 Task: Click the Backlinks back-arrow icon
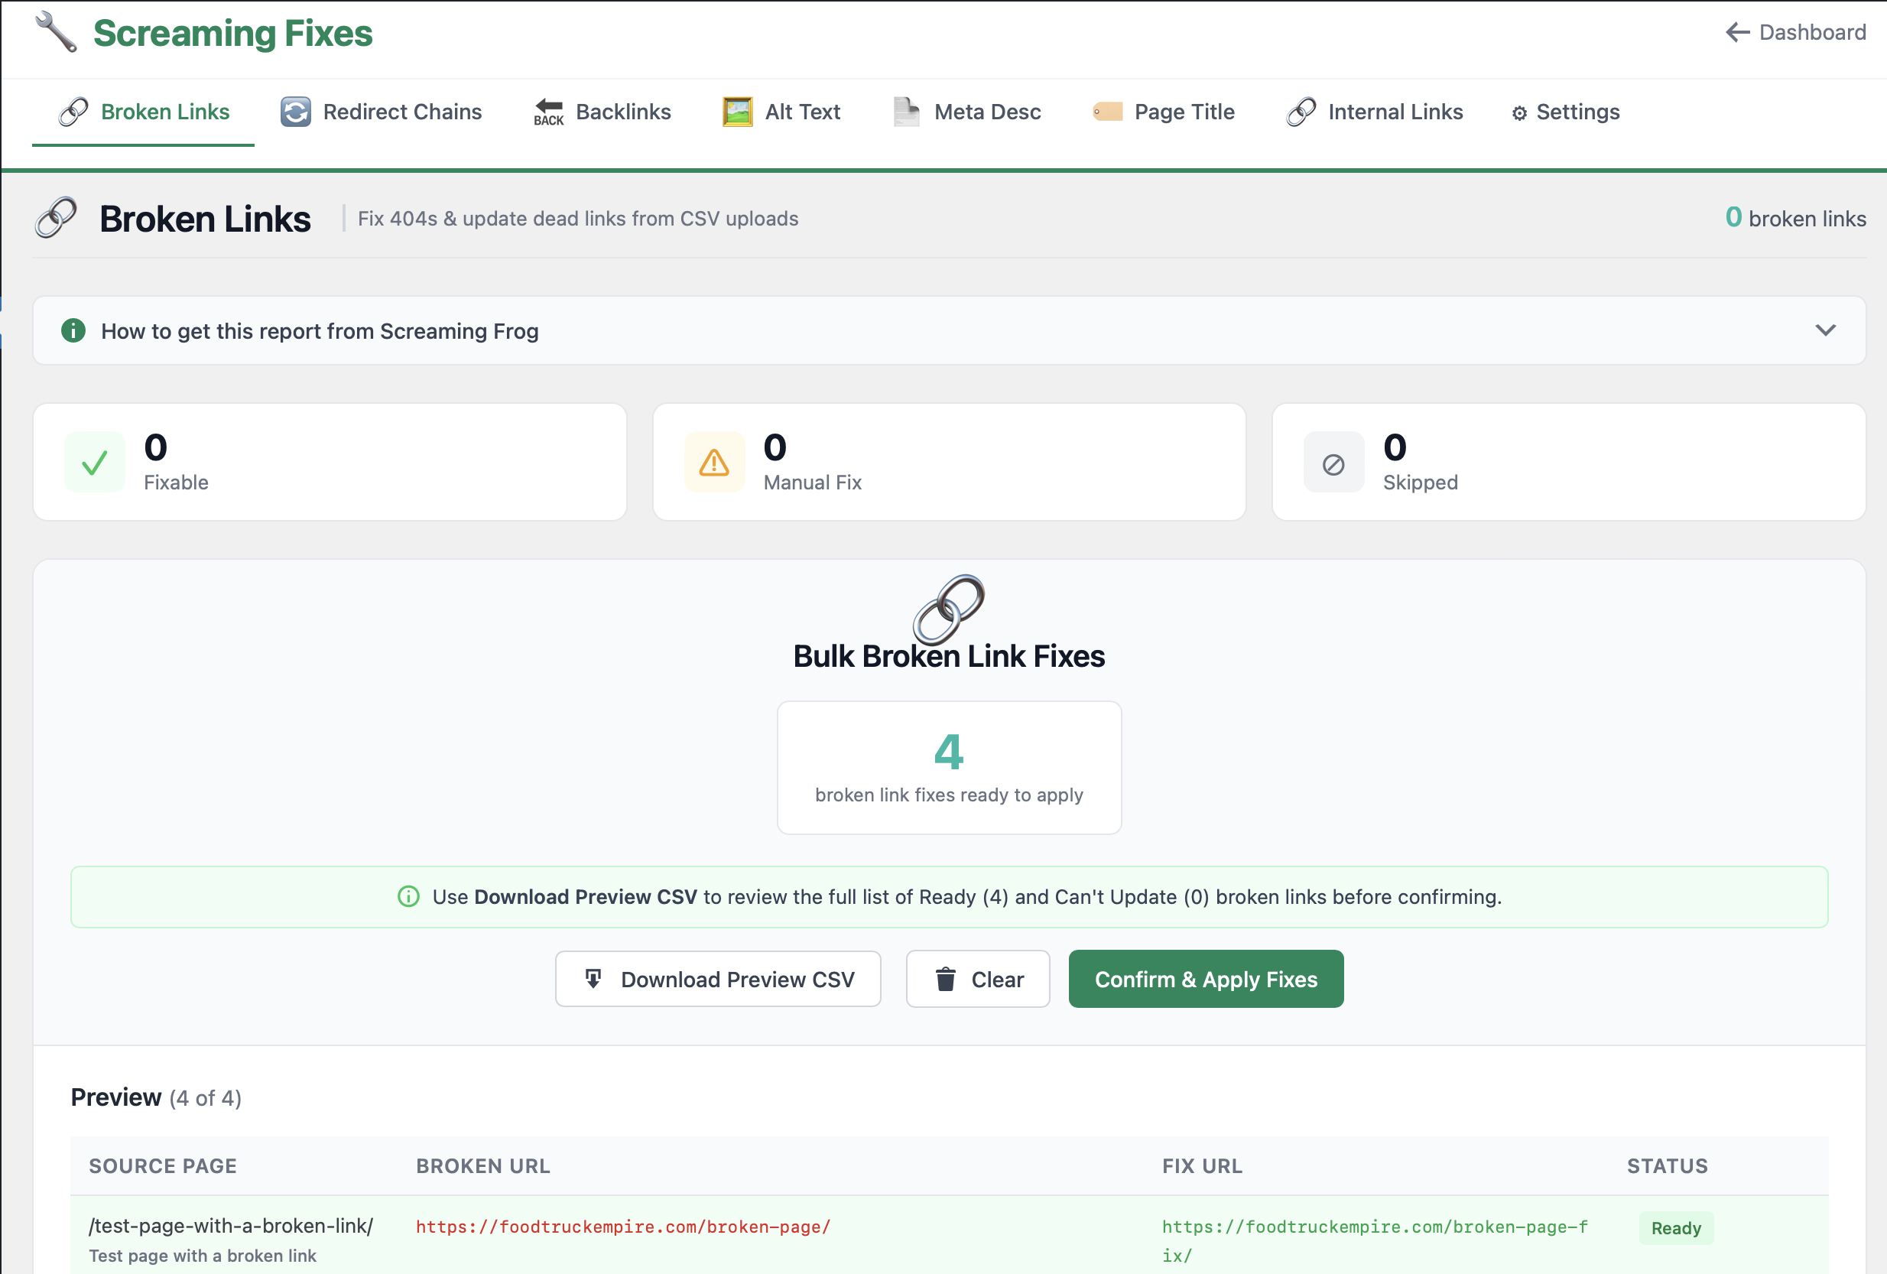547,111
